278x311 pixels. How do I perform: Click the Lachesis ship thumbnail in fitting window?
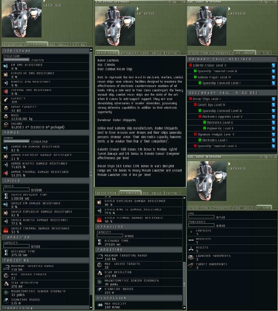207,181
